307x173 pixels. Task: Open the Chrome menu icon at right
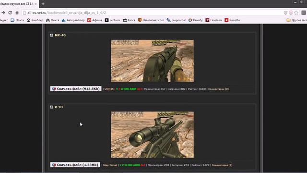tap(304, 13)
